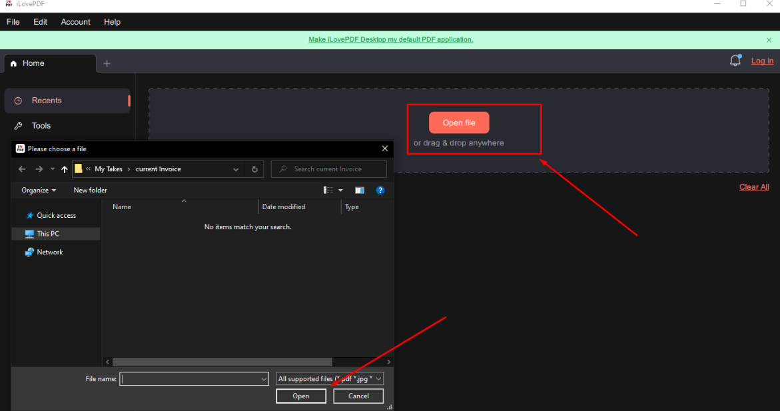Screen dimensions: 780x411
Task: Expand the address bar path dropdown
Action: [236, 169]
